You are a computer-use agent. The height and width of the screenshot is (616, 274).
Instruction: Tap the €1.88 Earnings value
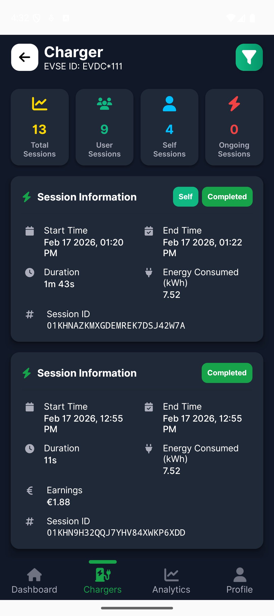click(x=59, y=502)
